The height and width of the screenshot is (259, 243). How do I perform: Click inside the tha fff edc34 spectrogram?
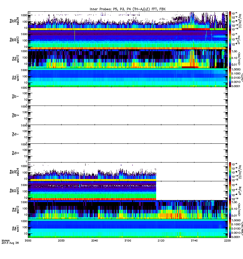pyautogui.click(x=128, y=21)
